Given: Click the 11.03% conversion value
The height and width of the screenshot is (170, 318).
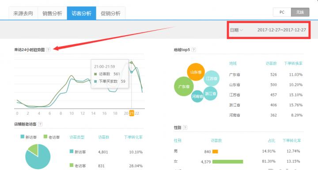Looking at the screenshot, I should click(296, 75).
